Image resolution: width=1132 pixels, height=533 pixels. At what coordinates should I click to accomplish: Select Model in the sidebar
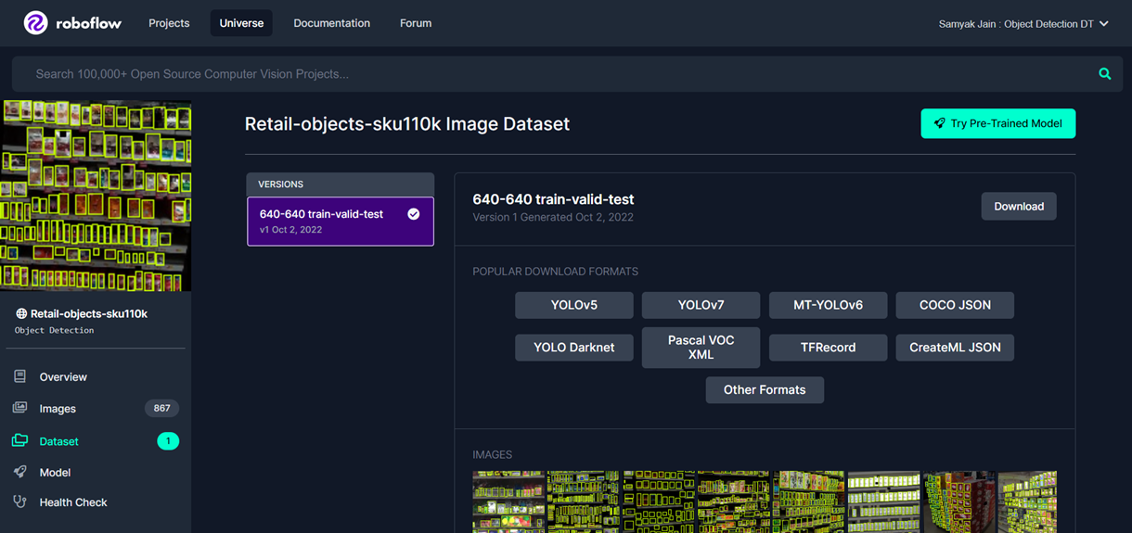(55, 473)
